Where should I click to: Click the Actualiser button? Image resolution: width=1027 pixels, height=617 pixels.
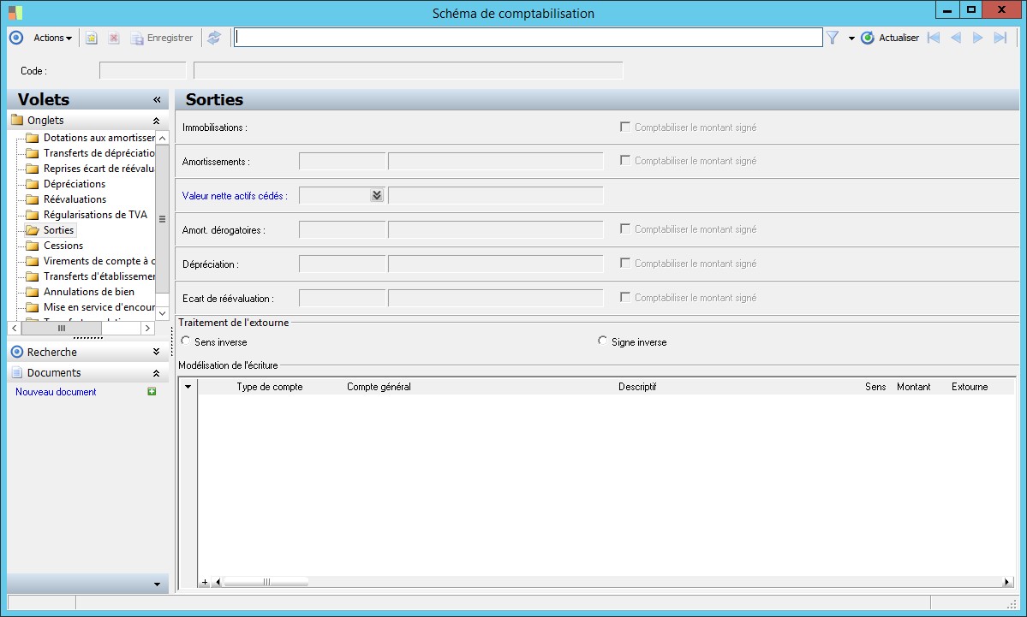click(x=890, y=38)
